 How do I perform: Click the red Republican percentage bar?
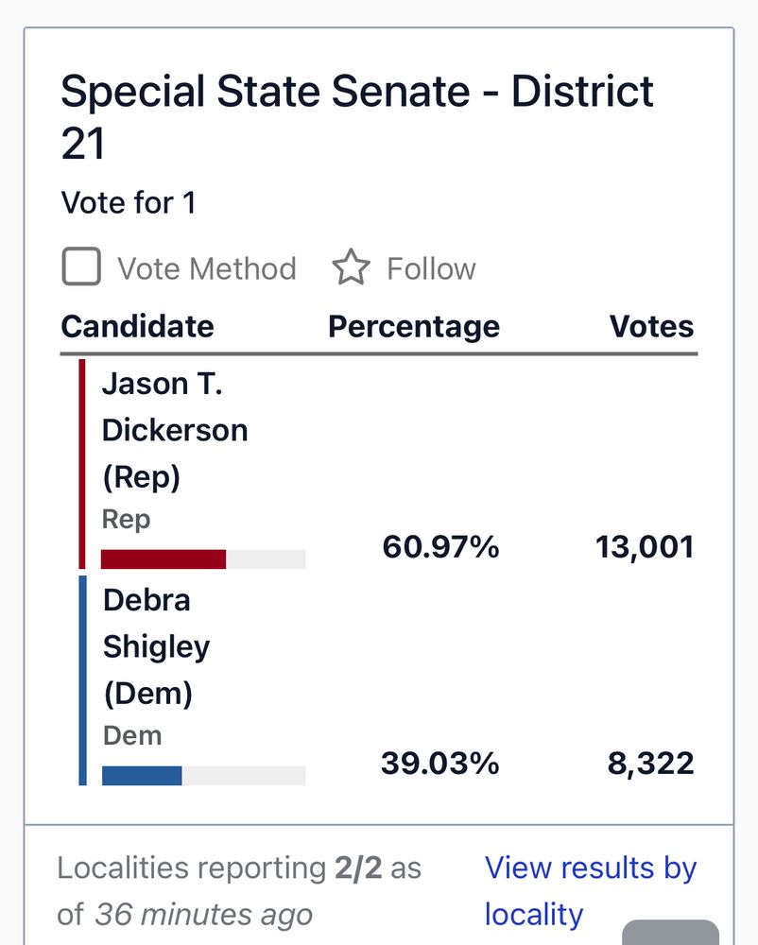point(164,559)
